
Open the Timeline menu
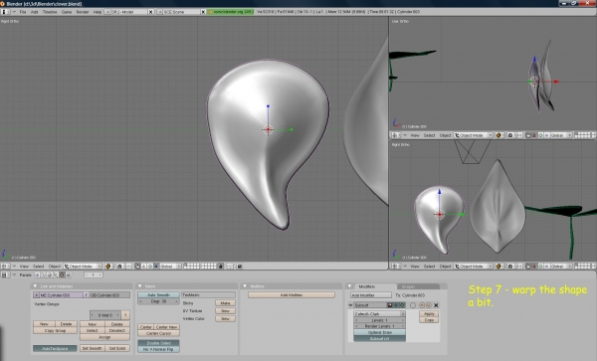click(x=50, y=12)
